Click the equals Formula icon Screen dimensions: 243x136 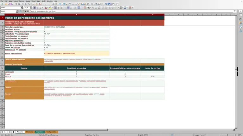(x=28, y=11)
